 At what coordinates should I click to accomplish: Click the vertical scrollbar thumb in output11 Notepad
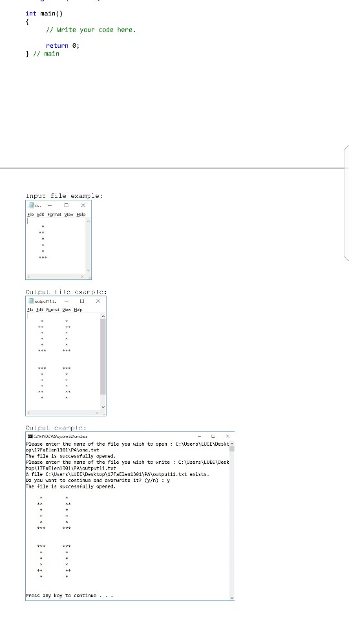coord(103,356)
